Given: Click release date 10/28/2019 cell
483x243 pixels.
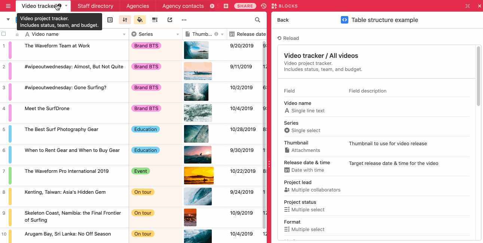Looking at the screenshot, I should click(243, 129).
